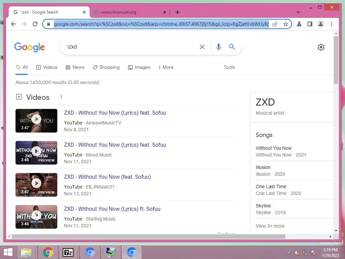The image size is (345, 259).
Task: Open 7-Zip from the taskbar
Action: point(68,252)
